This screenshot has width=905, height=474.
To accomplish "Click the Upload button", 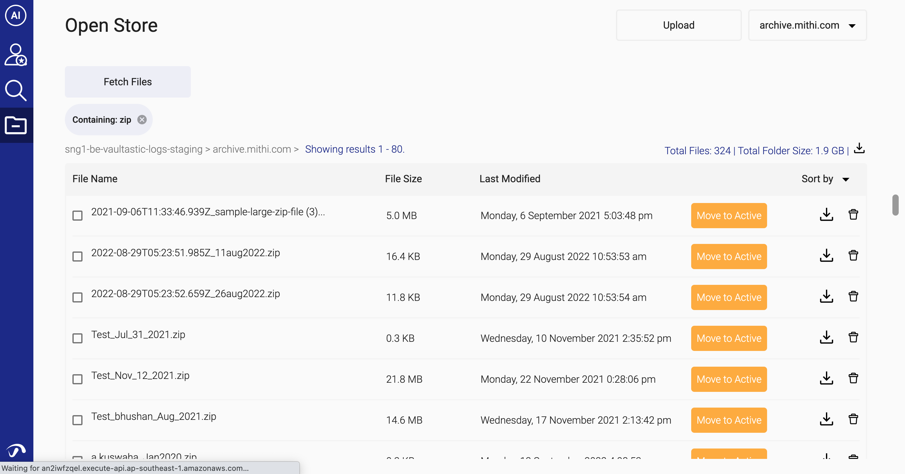I will coord(678,25).
